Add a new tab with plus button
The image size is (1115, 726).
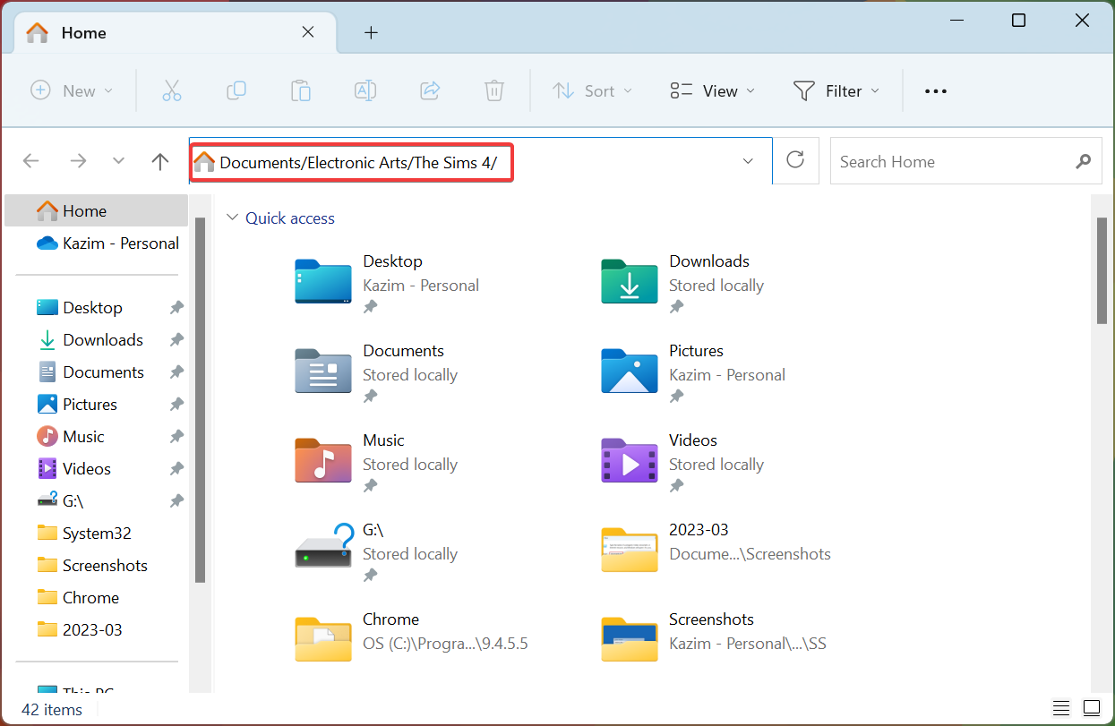(371, 33)
